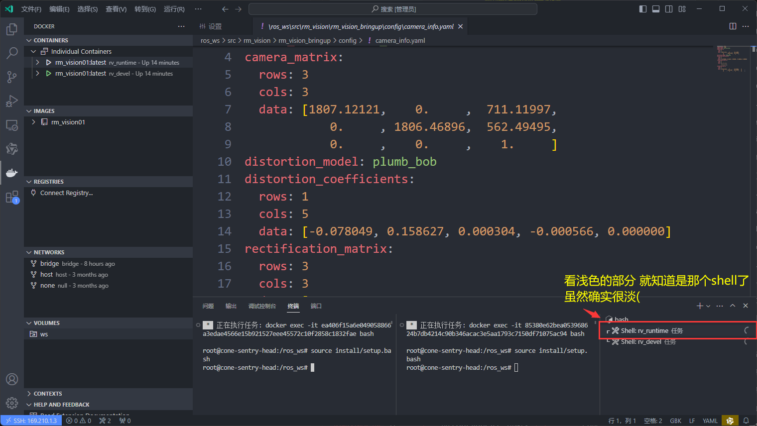Toggle the bottom panel visibility
The height and width of the screenshot is (426, 757).
click(656, 9)
